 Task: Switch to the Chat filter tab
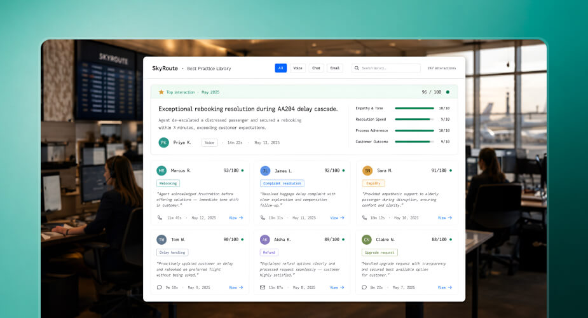pos(316,68)
